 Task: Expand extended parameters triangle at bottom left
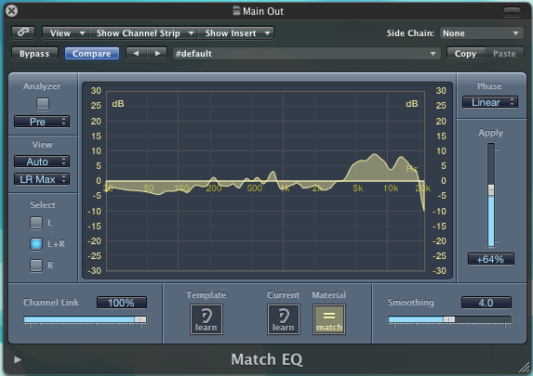click(18, 359)
